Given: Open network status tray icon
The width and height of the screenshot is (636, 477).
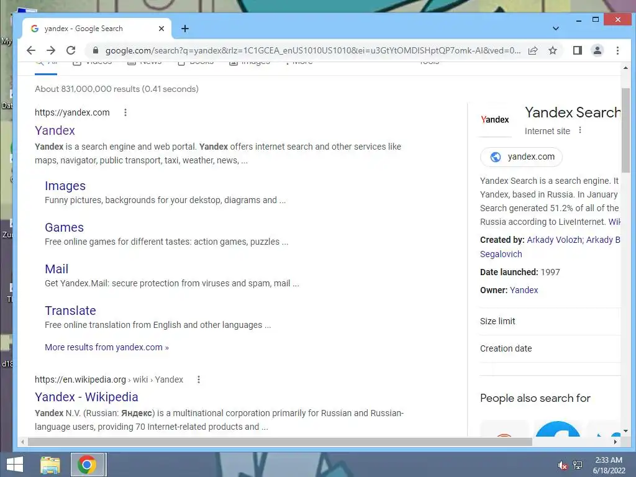Looking at the screenshot, I should pos(578,465).
